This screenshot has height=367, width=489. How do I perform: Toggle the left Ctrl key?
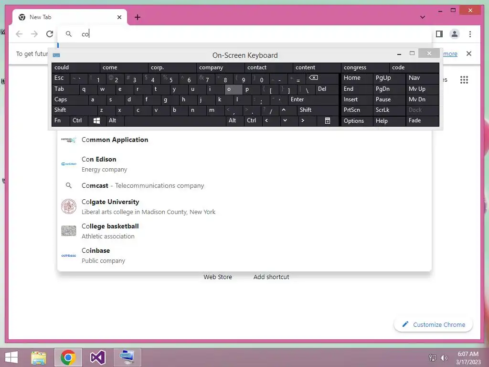[x=79, y=120]
